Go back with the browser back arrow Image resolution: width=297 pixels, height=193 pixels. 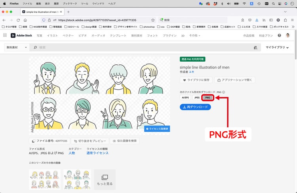coord(4,20)
